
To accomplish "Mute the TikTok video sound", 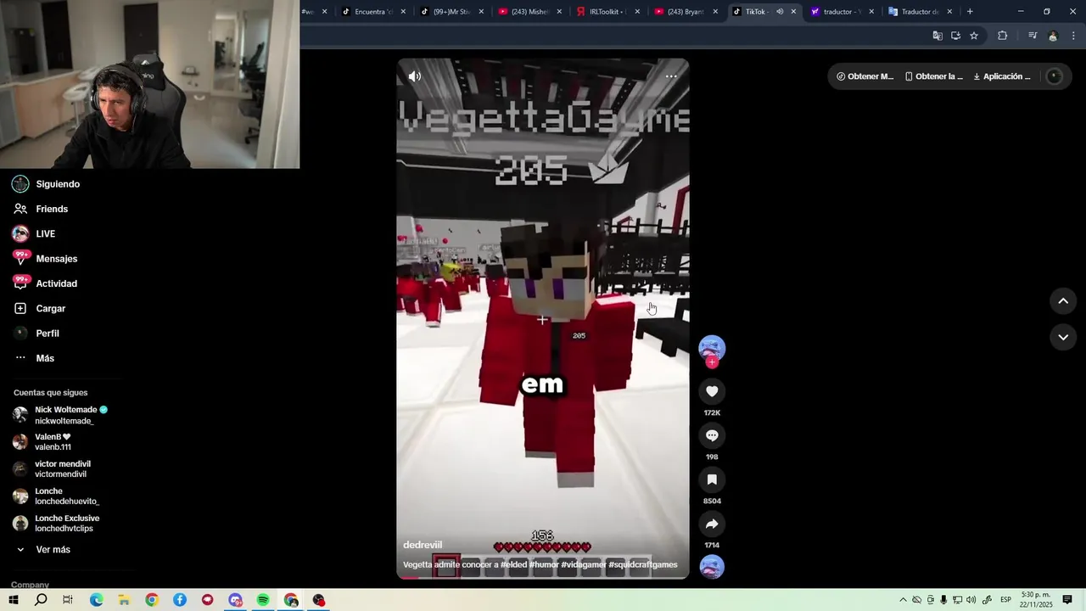I will 415,76.
